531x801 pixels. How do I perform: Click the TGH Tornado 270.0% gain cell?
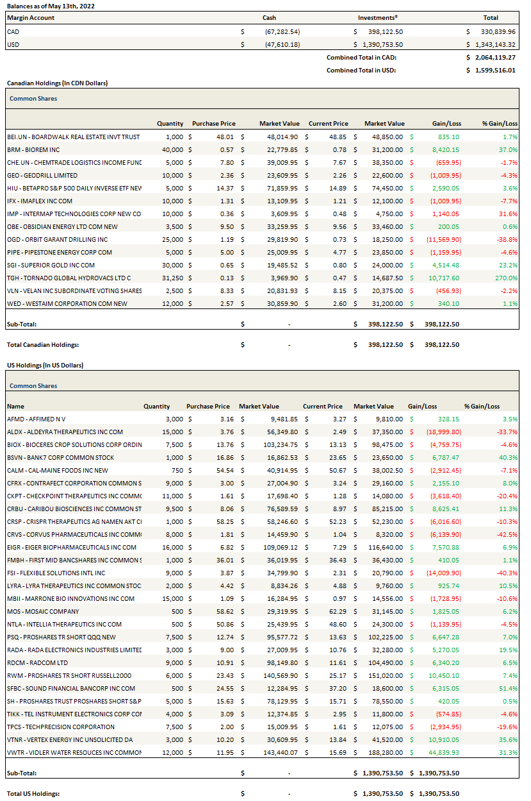(505, 278)
